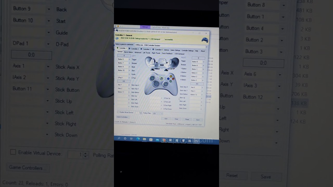The image size is (333, 187).
Task: Open the Game Settings tab
Action: (175, 50)
